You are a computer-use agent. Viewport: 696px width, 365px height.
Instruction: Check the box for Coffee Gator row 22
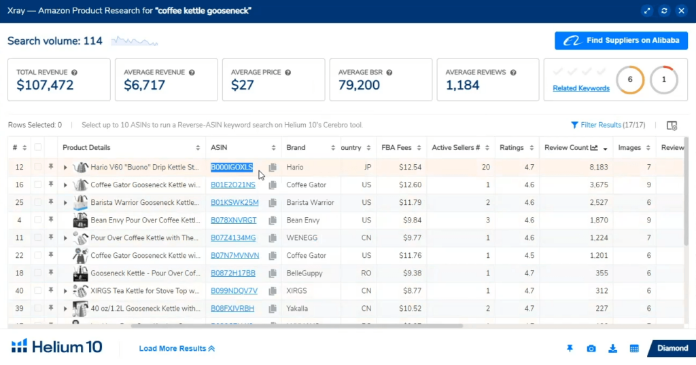pyautogui.click(x=38, y=255)
